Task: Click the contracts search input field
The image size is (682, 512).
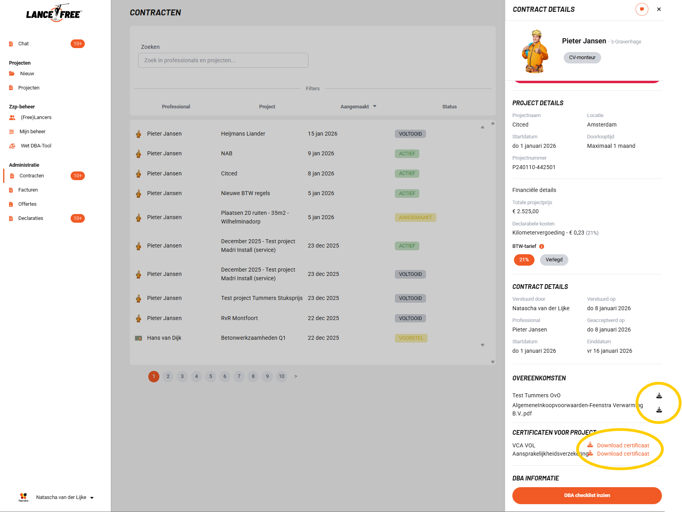Action: coord(223,60)
